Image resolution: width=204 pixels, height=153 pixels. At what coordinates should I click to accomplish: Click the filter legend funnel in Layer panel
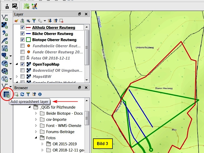click(34, 21)
